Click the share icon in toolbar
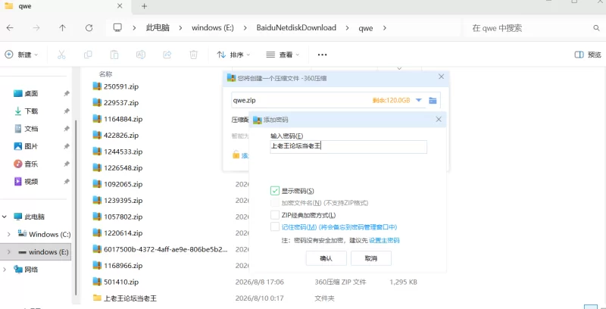606x309 pixels. tap(167, 55)
